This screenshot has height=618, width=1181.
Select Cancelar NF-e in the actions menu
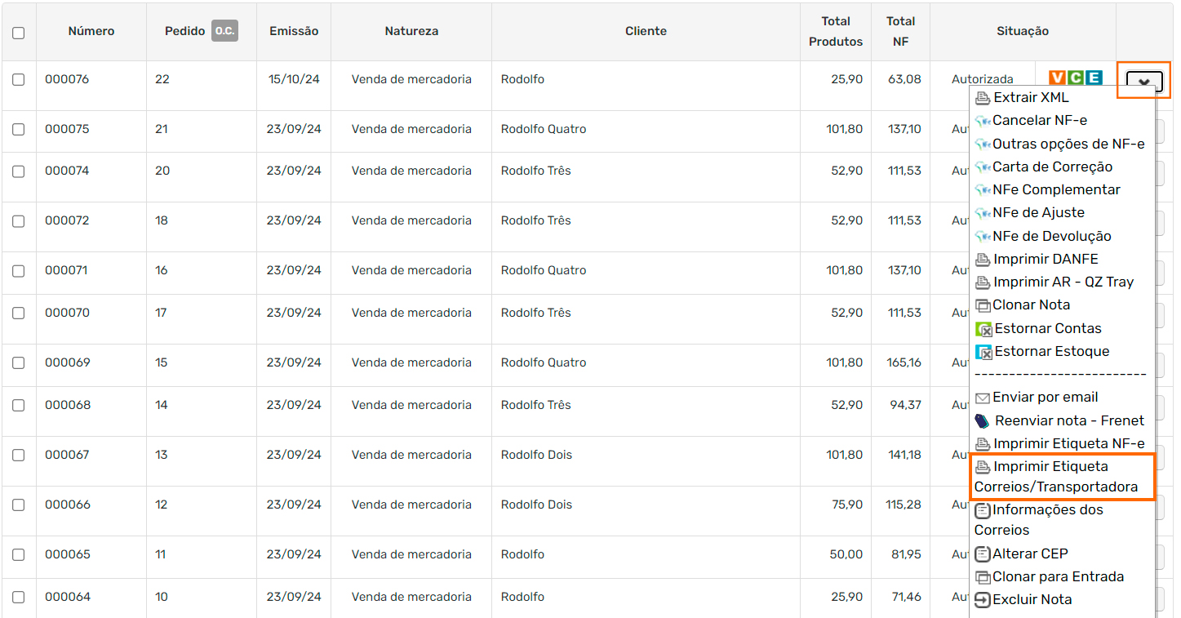coord(1039,120)
